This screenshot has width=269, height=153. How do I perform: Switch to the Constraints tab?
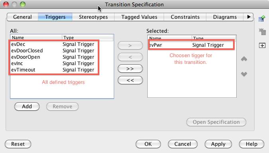185,17
